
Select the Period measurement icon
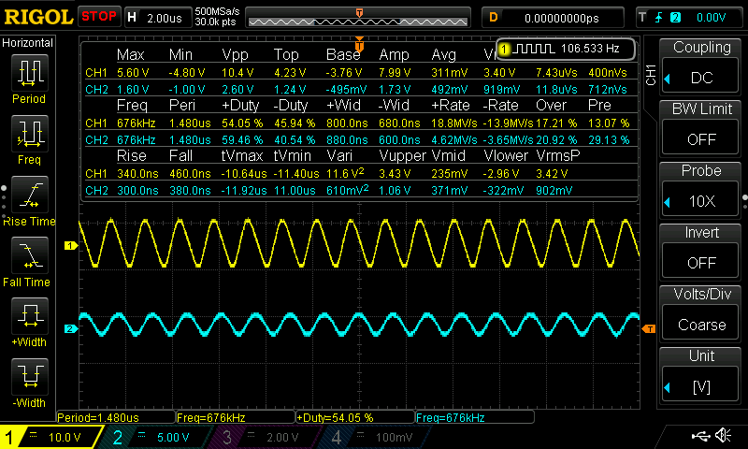point(30,73)
